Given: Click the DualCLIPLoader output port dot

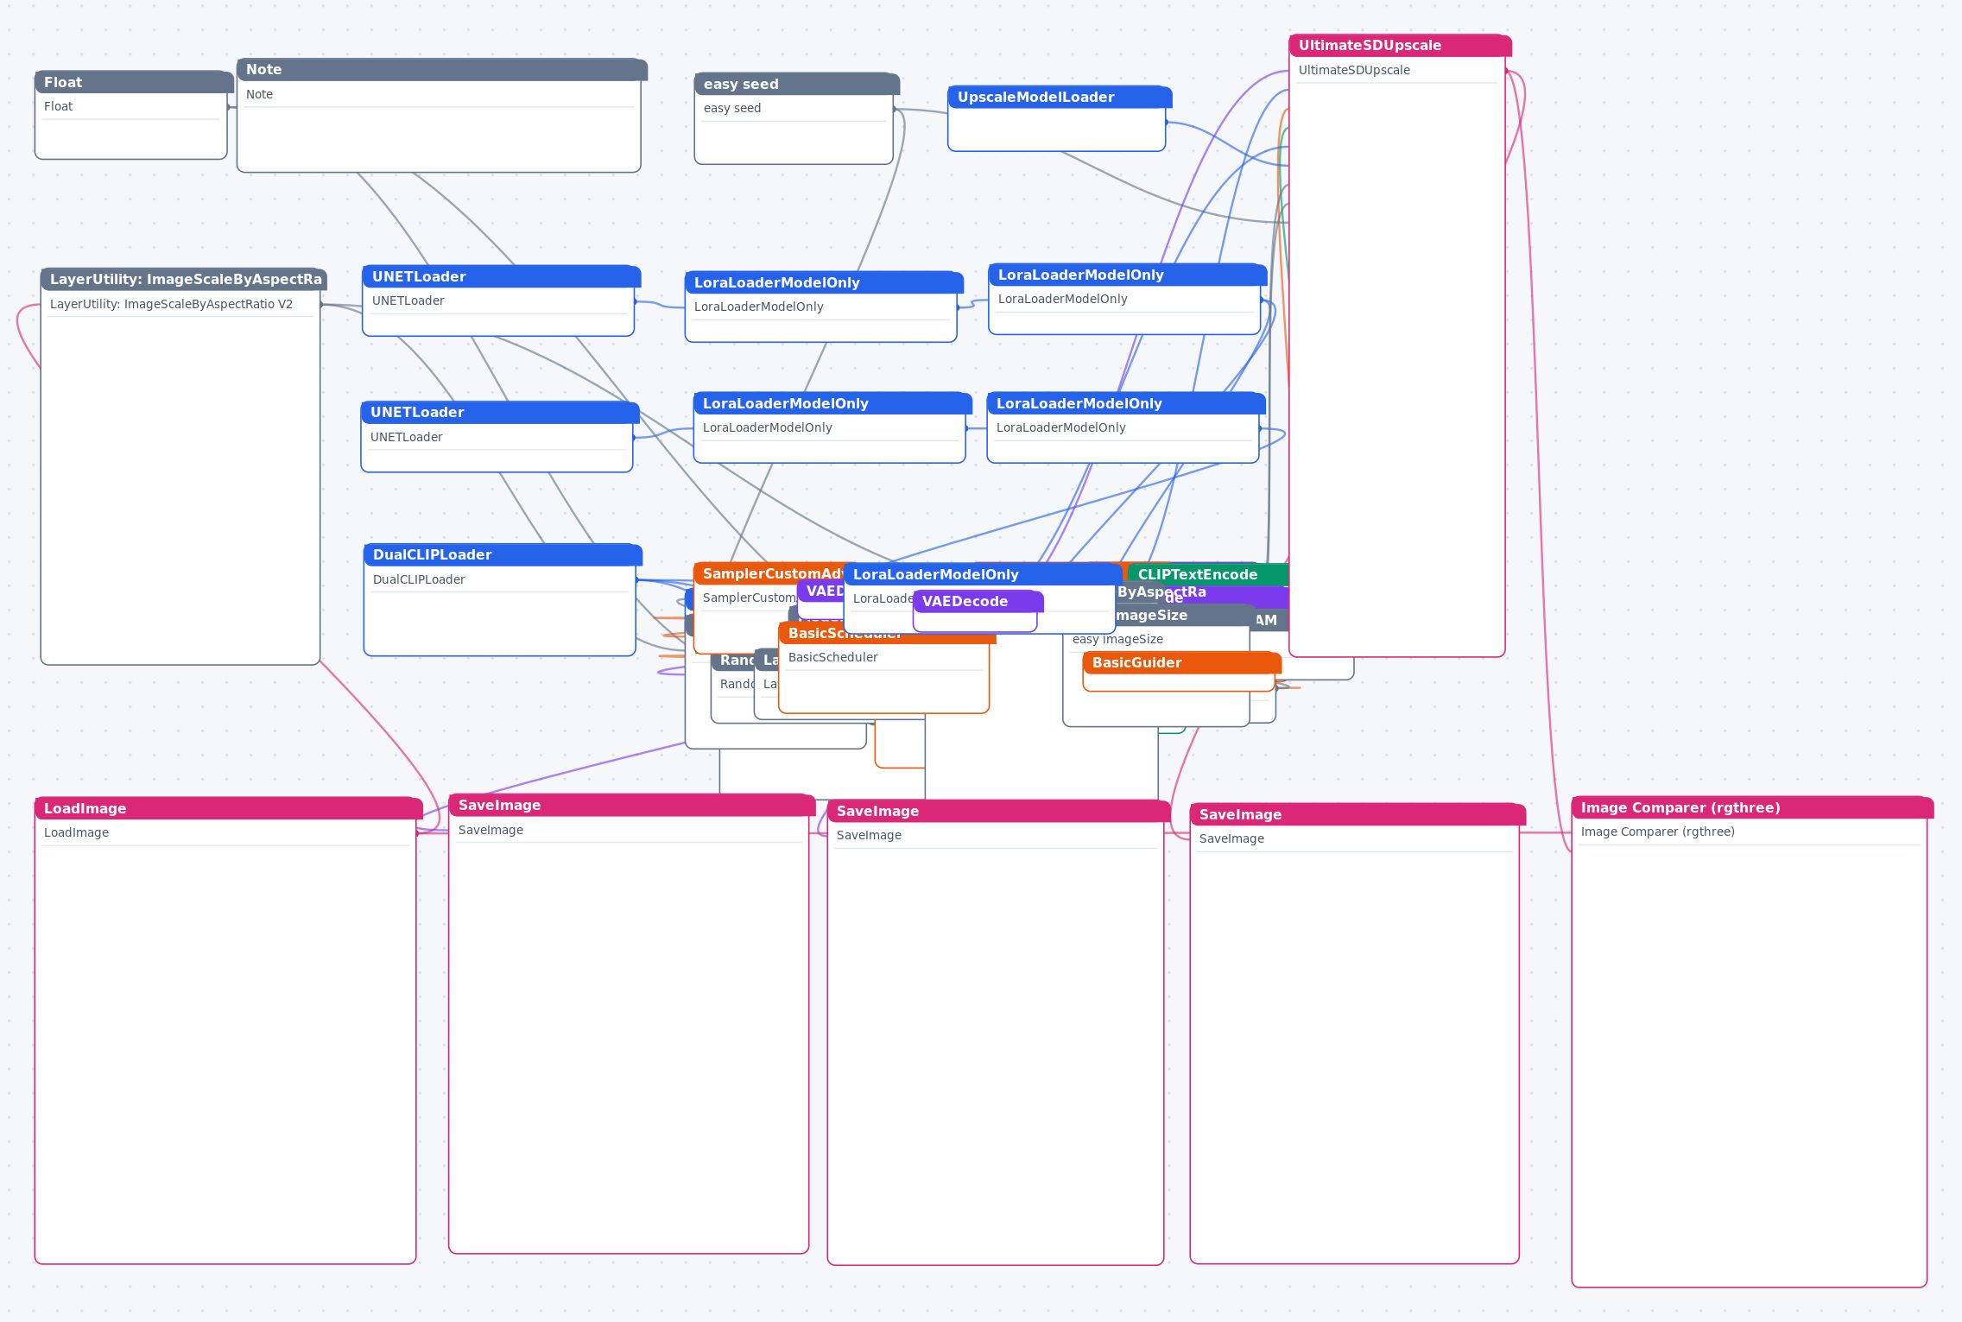Looking at the screenshot, I should click(636, 579).
